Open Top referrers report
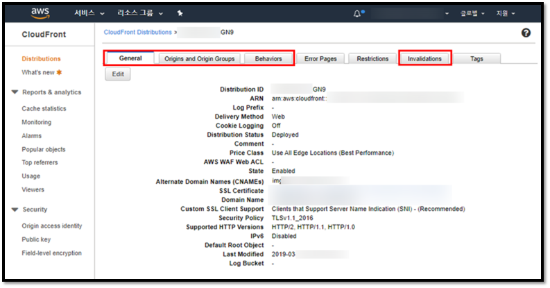The height and width of the screenshot is (288, 550). click(x=40, y=162)
